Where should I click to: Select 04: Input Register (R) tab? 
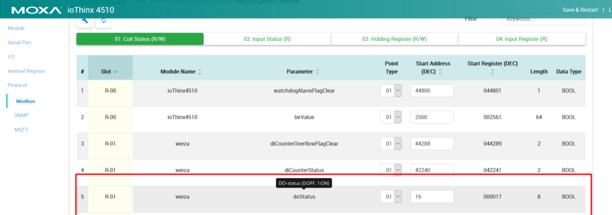522,39
